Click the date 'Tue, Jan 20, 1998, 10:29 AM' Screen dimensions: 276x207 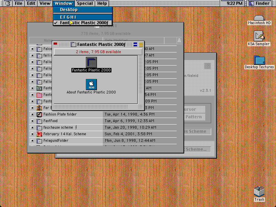pos(130,127)
